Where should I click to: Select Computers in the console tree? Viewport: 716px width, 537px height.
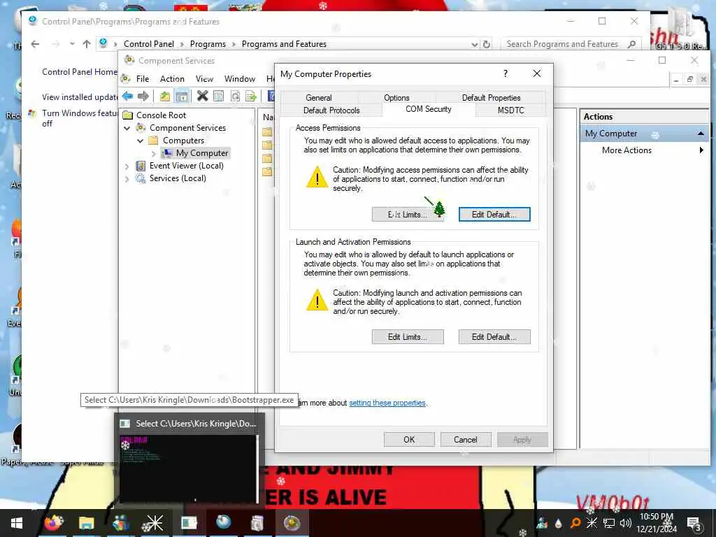pos(183,140)
